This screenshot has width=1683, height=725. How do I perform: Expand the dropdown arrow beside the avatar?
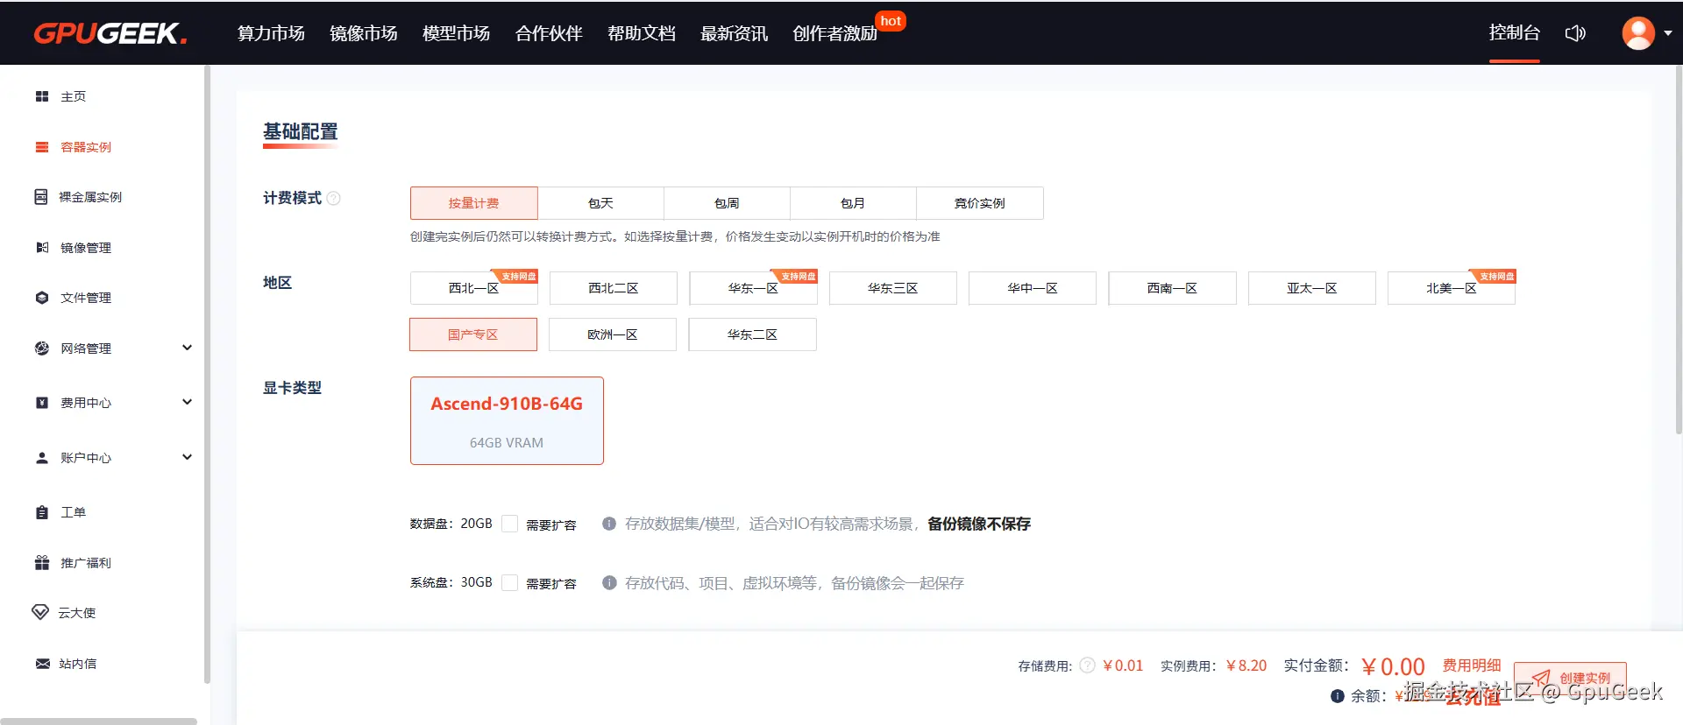click(x=1668, y=33)
